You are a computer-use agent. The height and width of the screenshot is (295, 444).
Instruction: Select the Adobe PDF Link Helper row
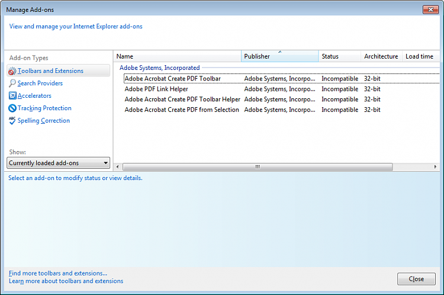(x=281, y=89)
